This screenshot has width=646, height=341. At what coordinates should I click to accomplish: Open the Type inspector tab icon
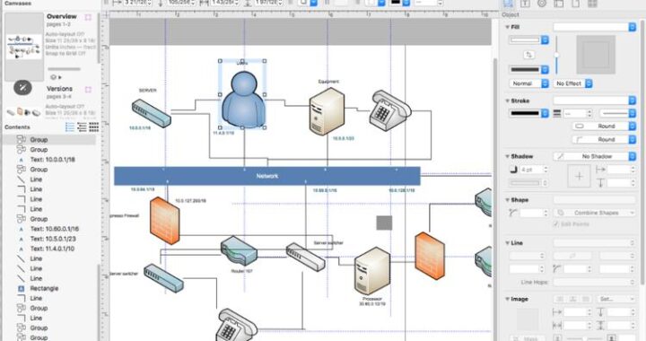(x=525, y=4)
